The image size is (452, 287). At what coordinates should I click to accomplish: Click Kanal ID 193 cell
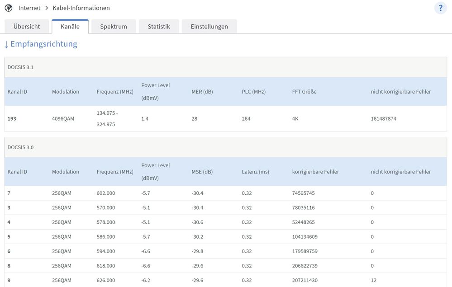(12, 118)
